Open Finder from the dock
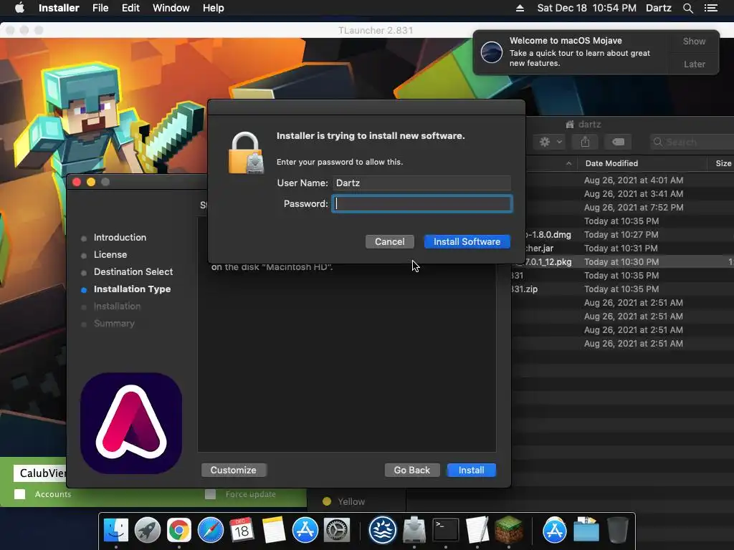734x550 pixels. click(116, 531)
